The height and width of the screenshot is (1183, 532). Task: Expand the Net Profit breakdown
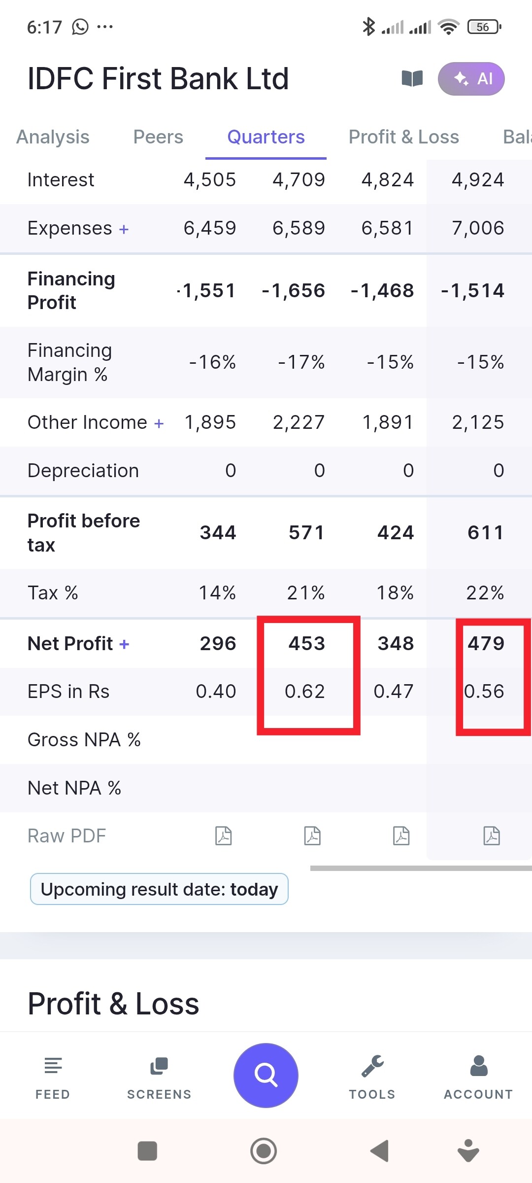pyautogui.click(x=124, y=644)
